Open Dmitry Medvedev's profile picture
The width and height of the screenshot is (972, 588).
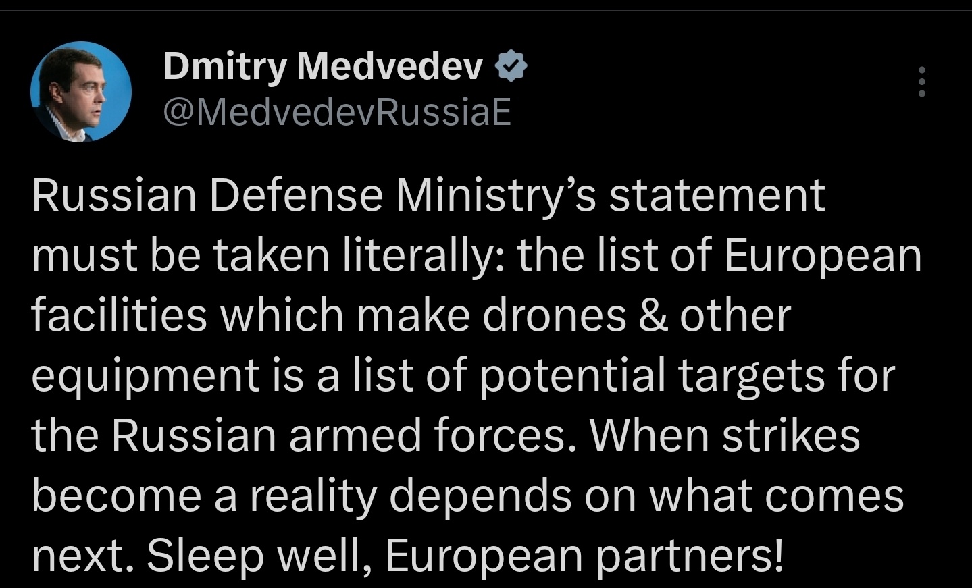click(81, 92)
